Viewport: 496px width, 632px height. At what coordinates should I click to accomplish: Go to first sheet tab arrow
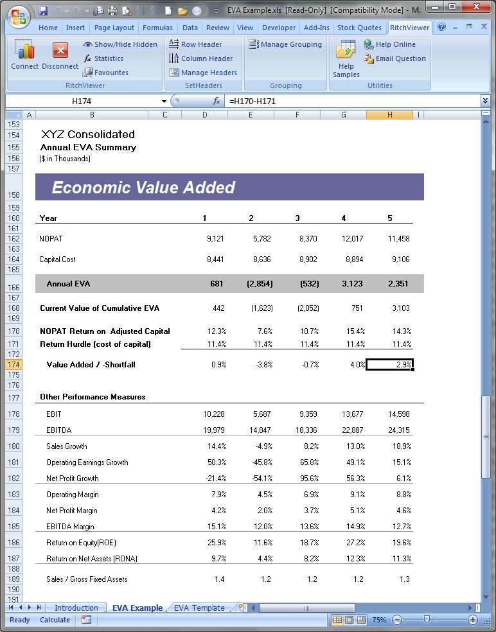pyautogui.click(x=11, y=608)
